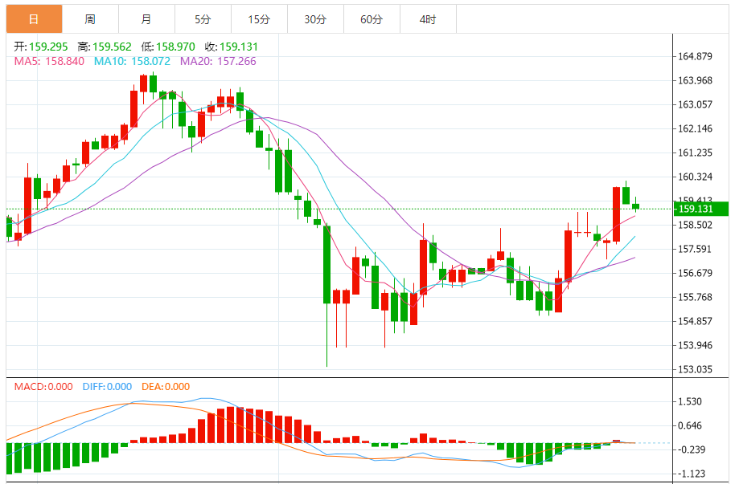Click the high price 159.562 value
This screenshot has width=735, height=484.
click(x=112, y=47)
